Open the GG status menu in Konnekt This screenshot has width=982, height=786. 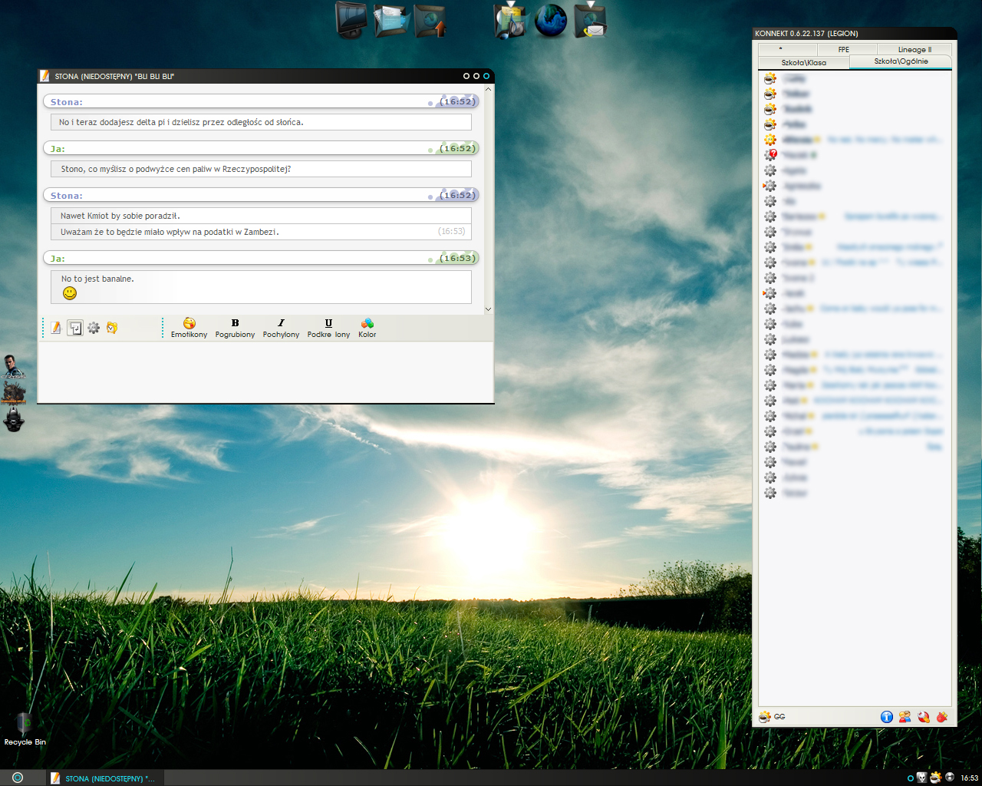pyautogui.click(x=772, y=717)
